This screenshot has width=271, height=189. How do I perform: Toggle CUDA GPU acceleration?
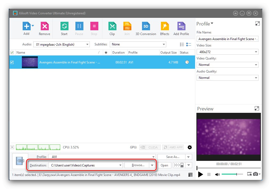(x=150, y=147)
